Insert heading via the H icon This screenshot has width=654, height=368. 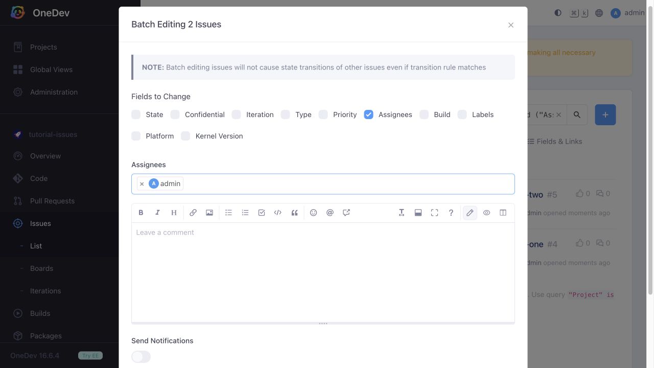[174, 213]
